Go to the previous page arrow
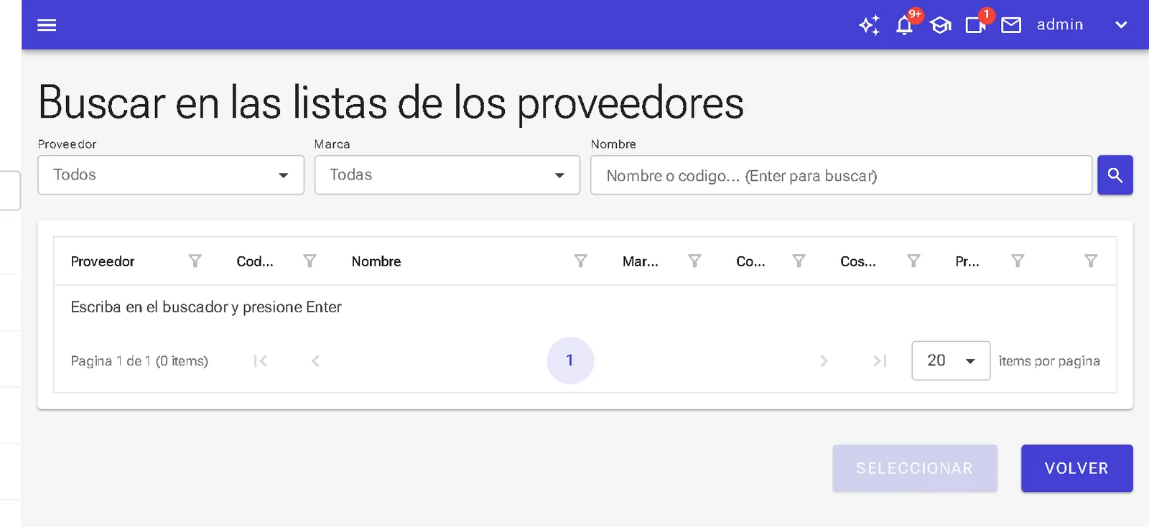 [x=315, y=360]
